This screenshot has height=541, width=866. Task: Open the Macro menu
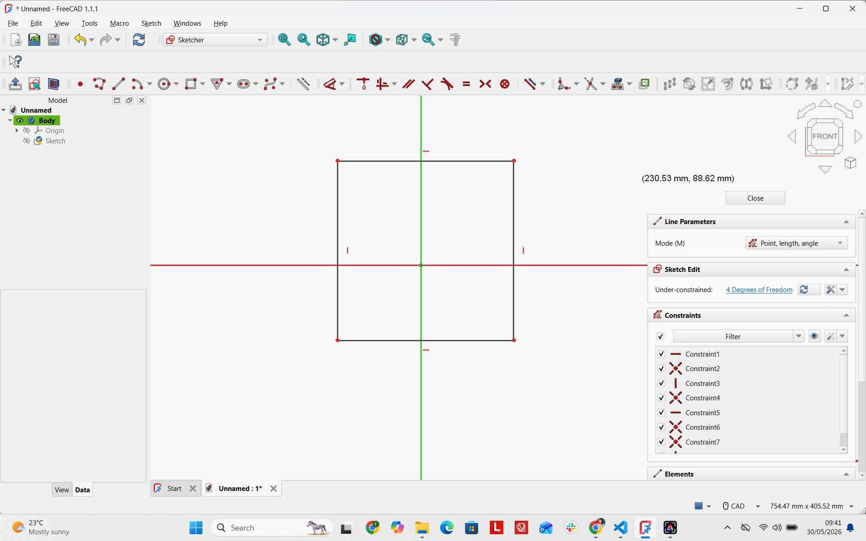120,23
